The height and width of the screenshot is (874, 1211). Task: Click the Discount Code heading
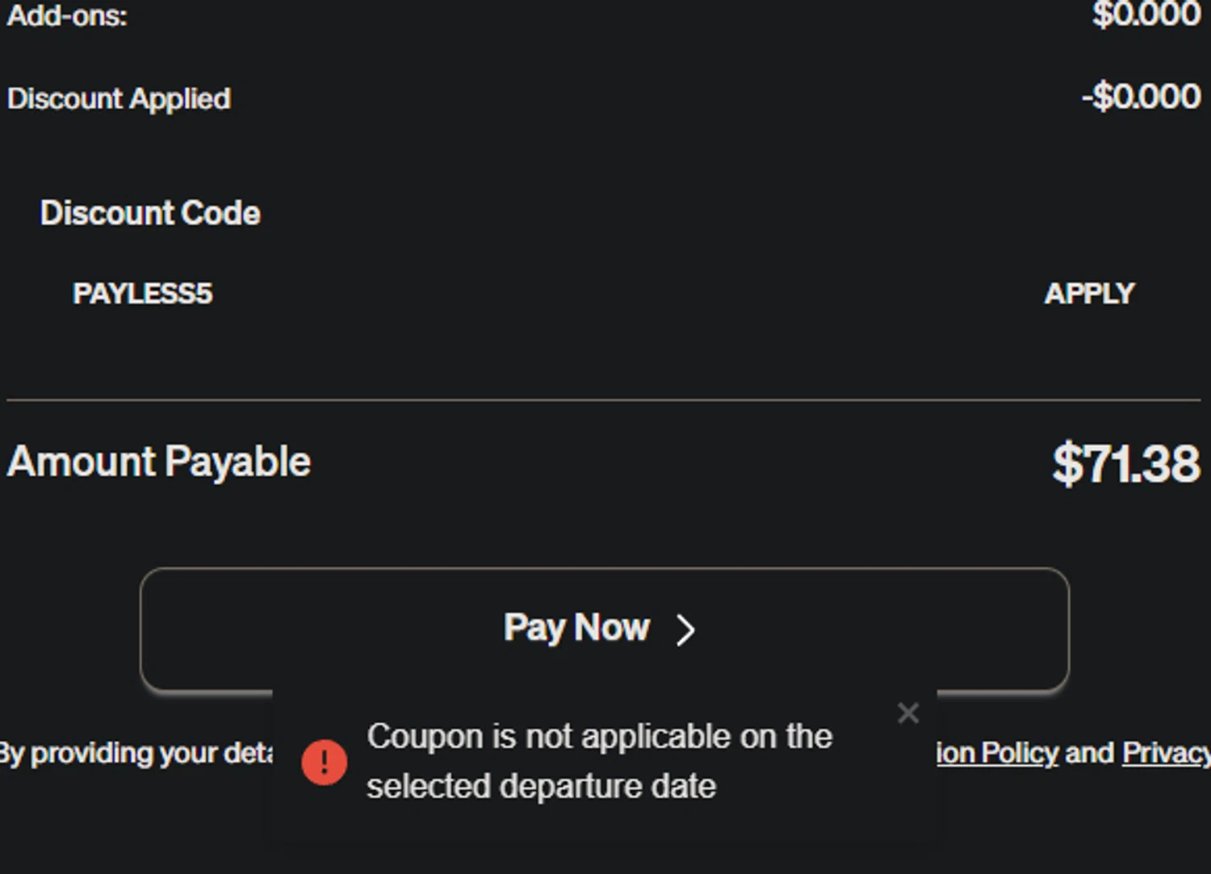[150, 213]
